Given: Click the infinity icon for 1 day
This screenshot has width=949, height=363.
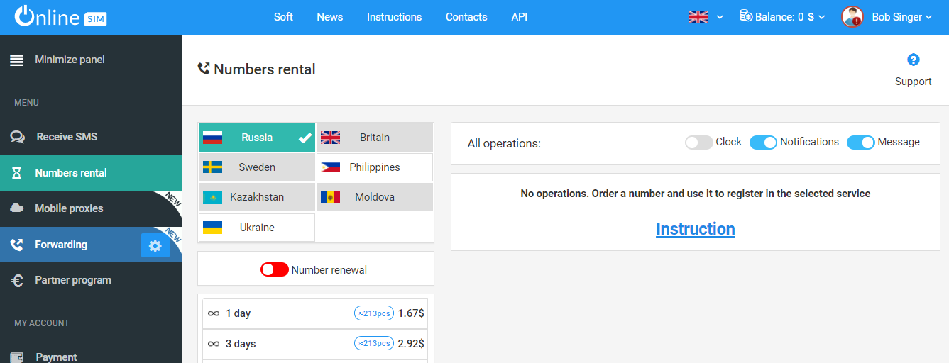Looking at the screenshot, I should (x=214, y=313).
